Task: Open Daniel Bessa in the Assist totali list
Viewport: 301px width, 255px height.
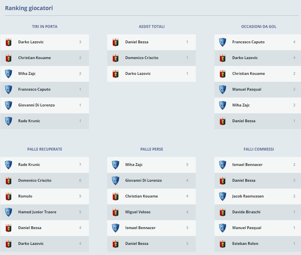Action: (x=136, y=42)
